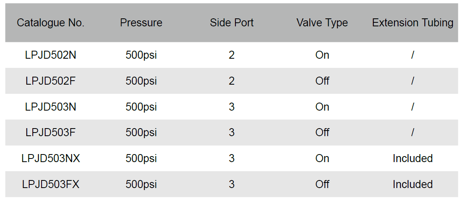The image size is (474, 206).
Task: Select catalogue number LPJD503N
Action: point(51,107)
